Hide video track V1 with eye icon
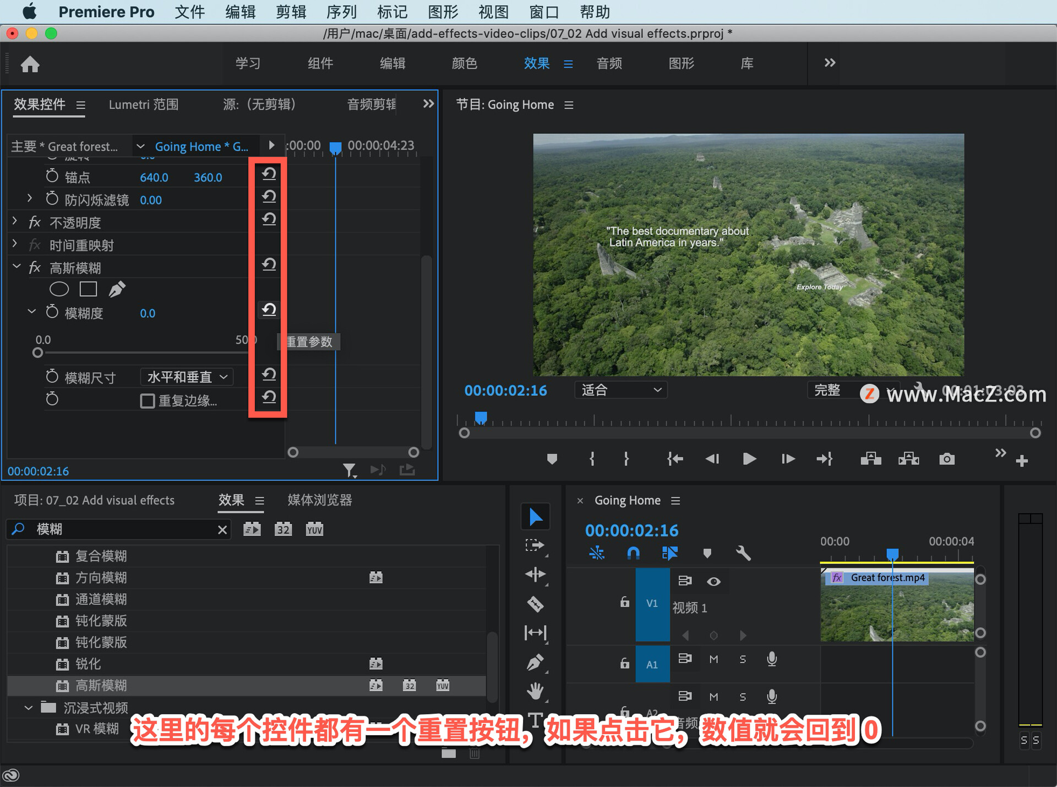This screenshot has width=1057, height=787. coord(713,582)
